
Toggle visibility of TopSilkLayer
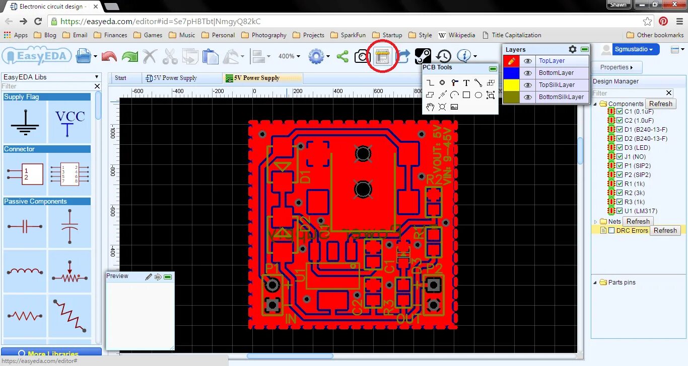(528, 85)
